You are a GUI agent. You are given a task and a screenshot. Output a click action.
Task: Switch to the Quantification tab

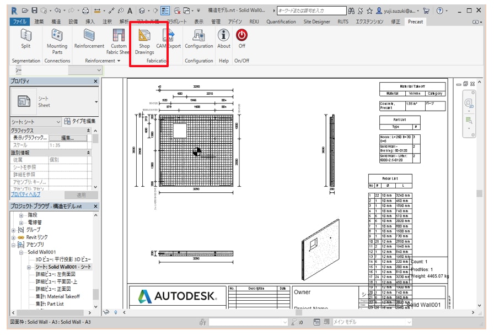click(x=281, y=21)
